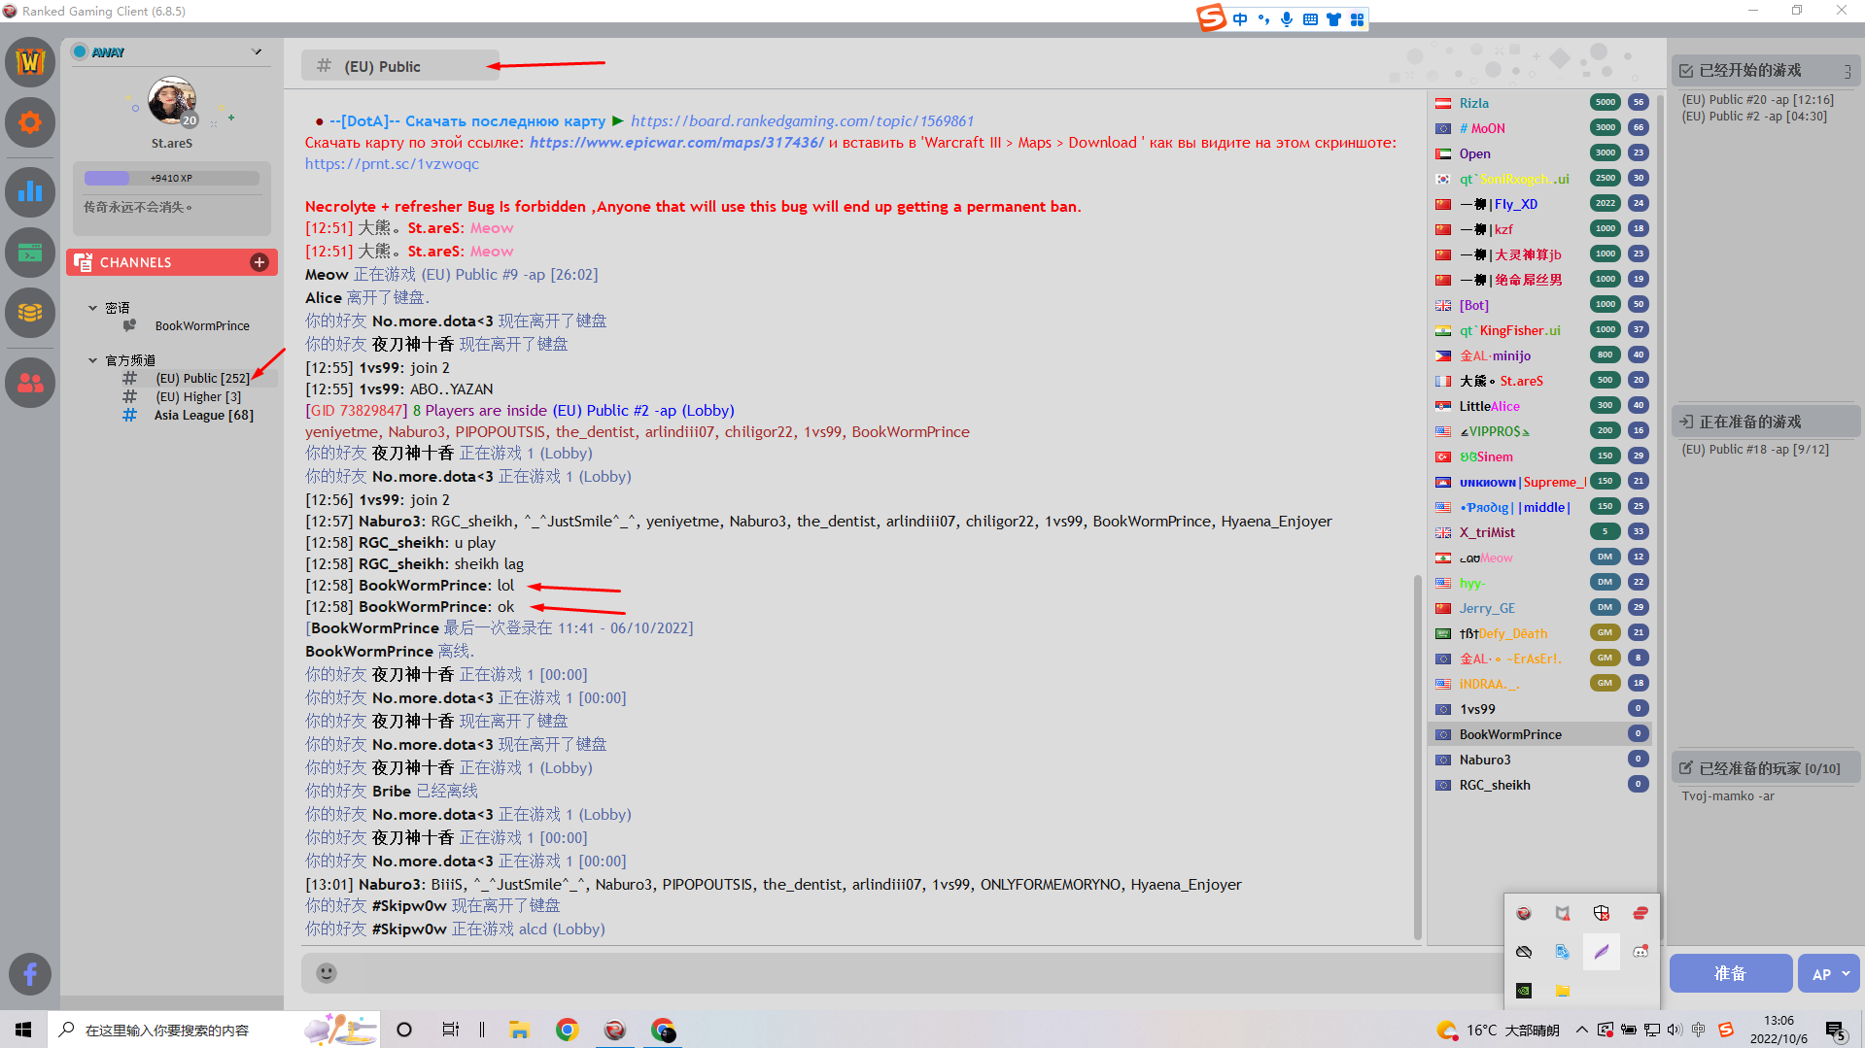Open settings via the orange gear icon
1865x1048 pixels.
point(30,123)
